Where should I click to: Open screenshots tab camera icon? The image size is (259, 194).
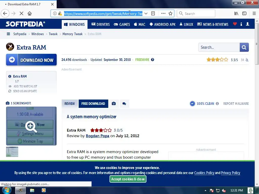[114, 104]
